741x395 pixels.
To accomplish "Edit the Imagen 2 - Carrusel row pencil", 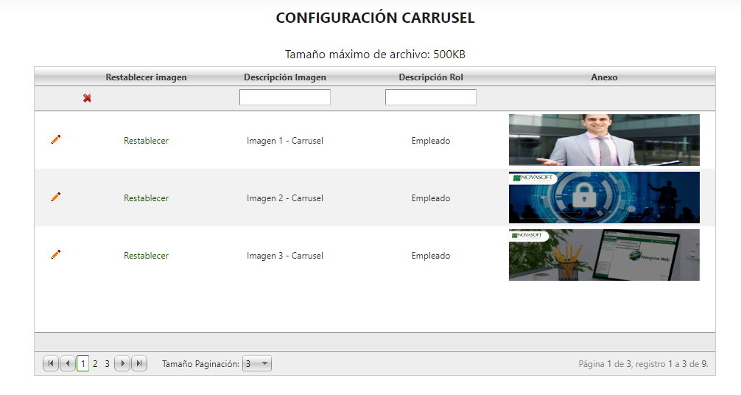I will coord(56,197).
